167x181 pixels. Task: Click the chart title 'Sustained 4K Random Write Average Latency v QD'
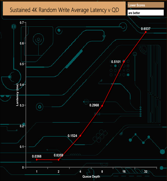pos(64,10)
